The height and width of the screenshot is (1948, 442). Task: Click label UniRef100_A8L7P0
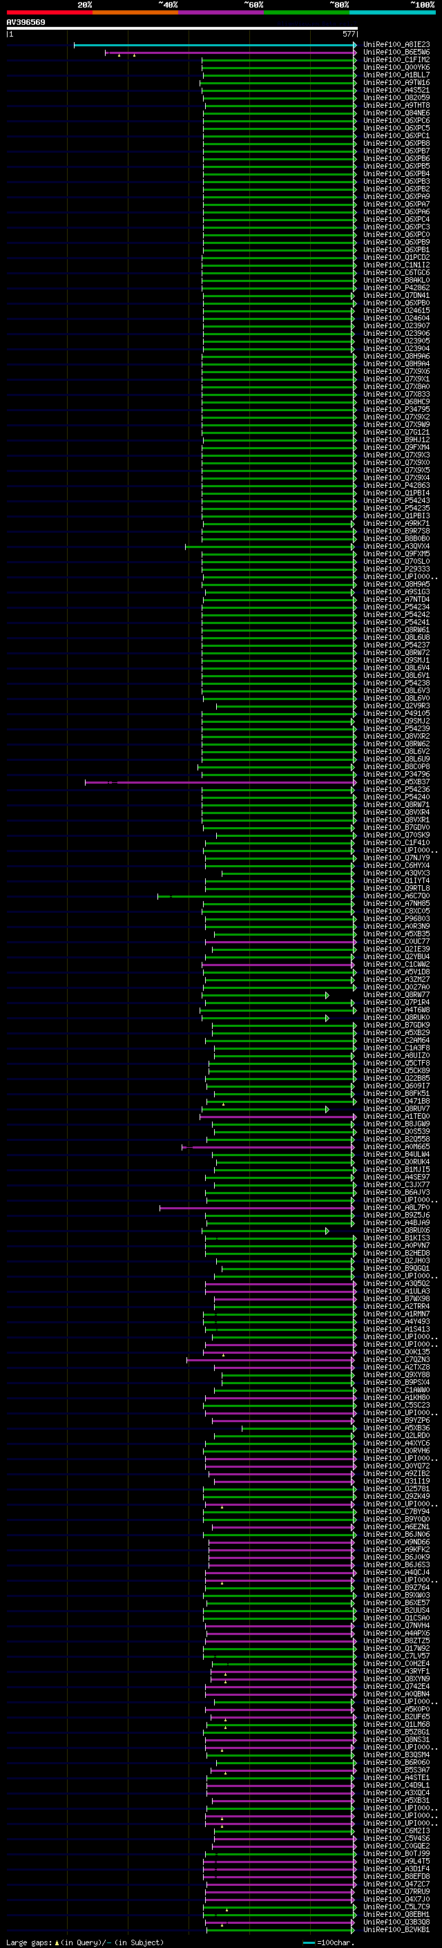coord(396,1209)
